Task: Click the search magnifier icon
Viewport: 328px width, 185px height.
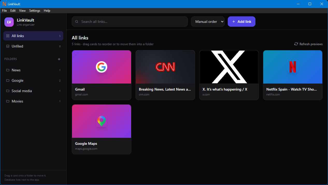Action: click(77, 22)
